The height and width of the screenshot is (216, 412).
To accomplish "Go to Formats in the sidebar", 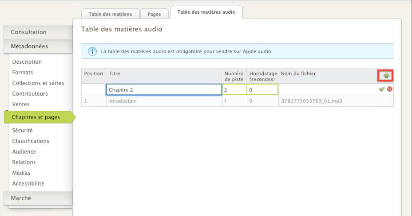I will [23, 73].
